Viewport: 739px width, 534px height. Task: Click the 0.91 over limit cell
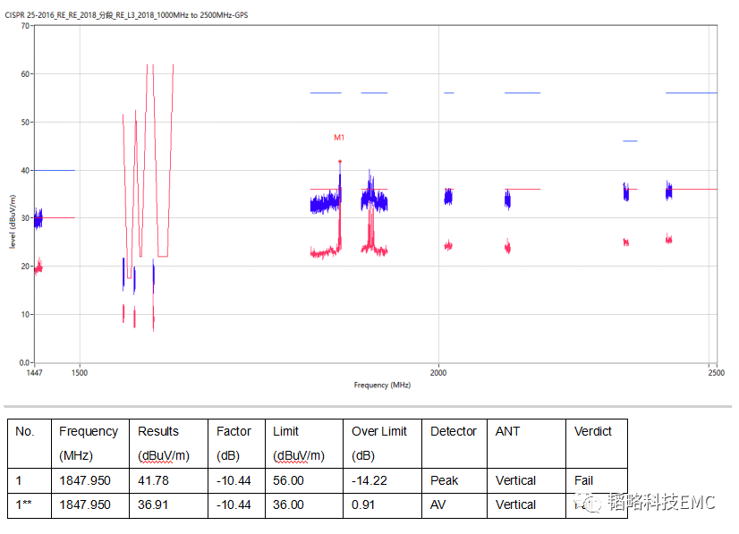tap(363, 504)
